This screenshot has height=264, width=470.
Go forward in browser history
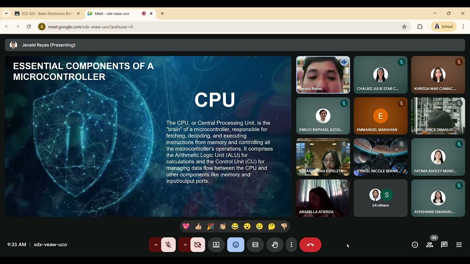coord(18,27)
